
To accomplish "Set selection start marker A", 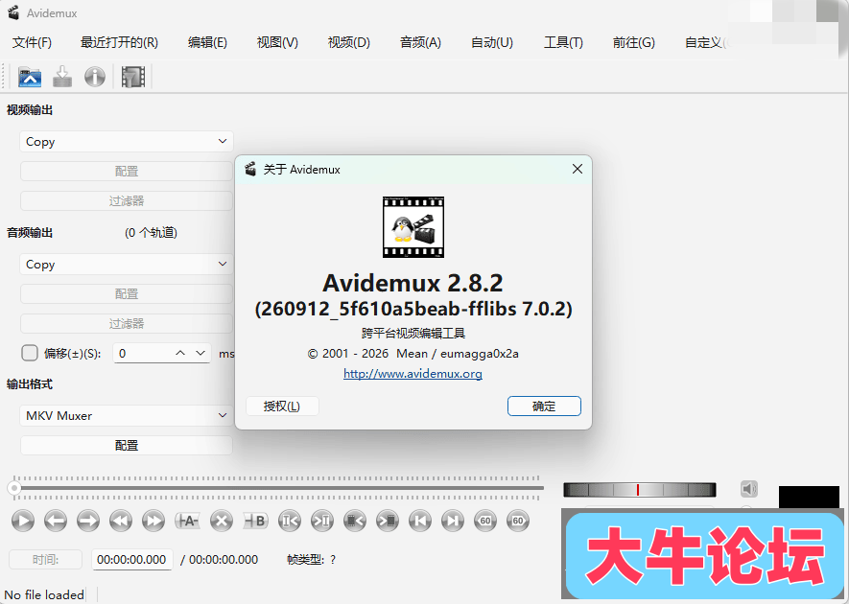I will (x=187, y=521).
